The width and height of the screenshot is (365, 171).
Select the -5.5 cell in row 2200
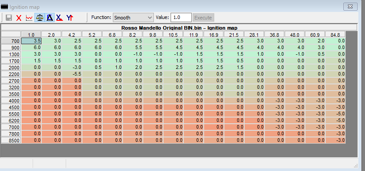pos(72,74)
